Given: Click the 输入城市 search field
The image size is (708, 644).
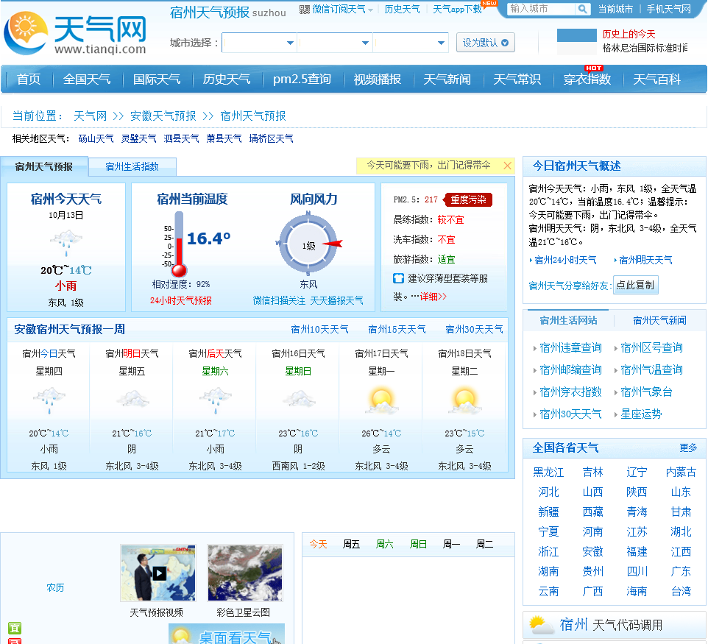Looking at the screenshot, I should 542,9.
